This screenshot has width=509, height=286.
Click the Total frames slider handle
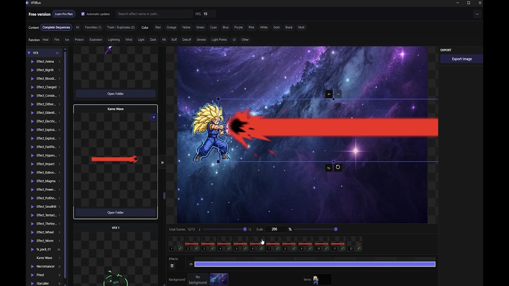245,229
